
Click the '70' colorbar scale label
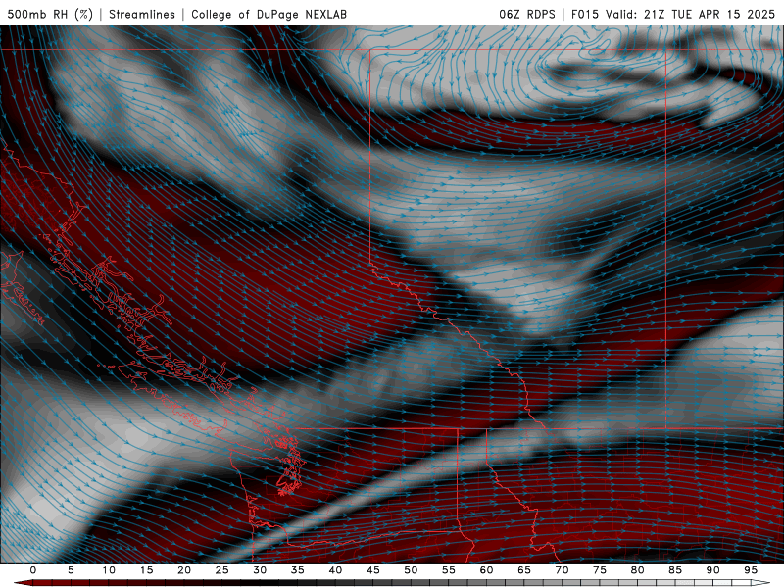[562, 570]
